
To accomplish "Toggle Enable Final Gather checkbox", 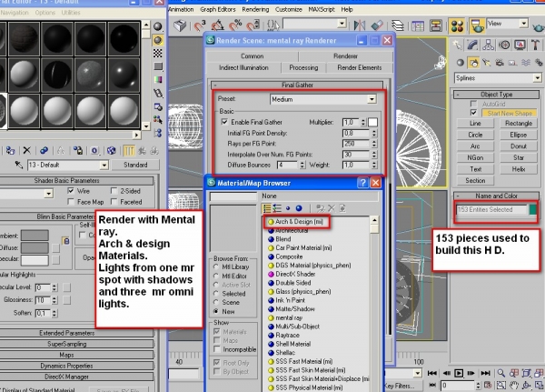I will [x=224, y=122].
